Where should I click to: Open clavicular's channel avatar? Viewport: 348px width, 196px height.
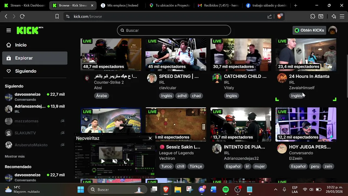(152, 78)
